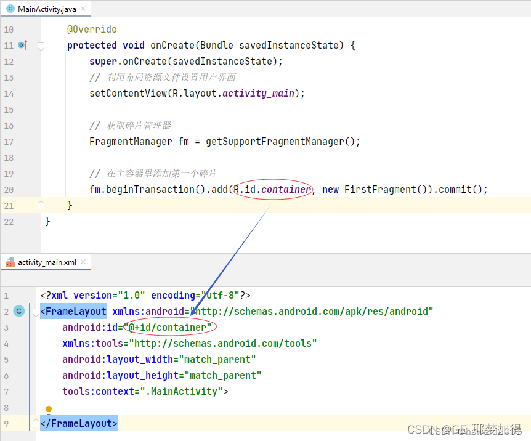
Task: Switch to the activity_main.xml tab
Action: 47,262
